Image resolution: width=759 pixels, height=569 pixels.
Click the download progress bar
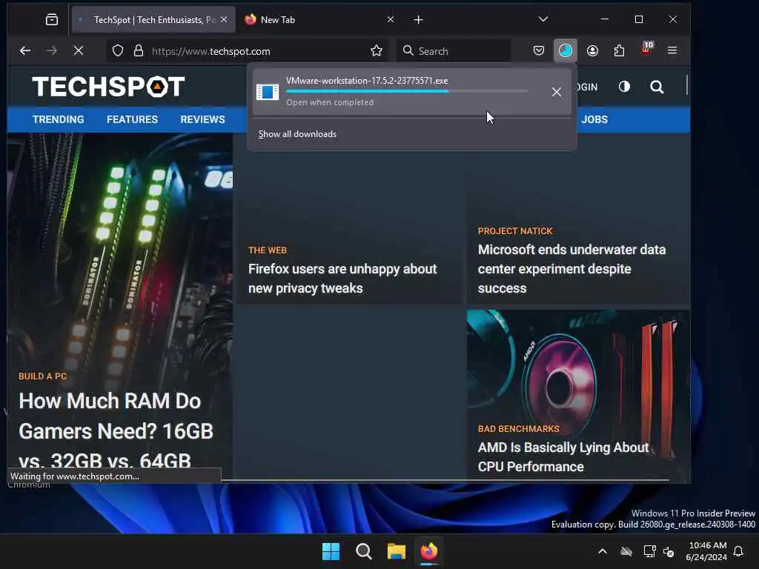407,91
